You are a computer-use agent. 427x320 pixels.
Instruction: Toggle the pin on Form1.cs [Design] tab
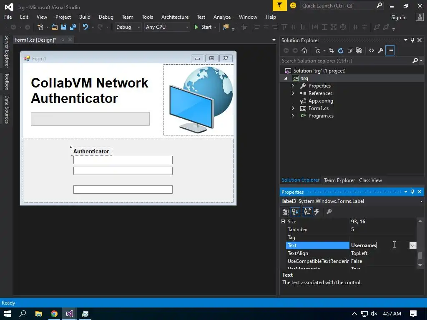point(63,40)
